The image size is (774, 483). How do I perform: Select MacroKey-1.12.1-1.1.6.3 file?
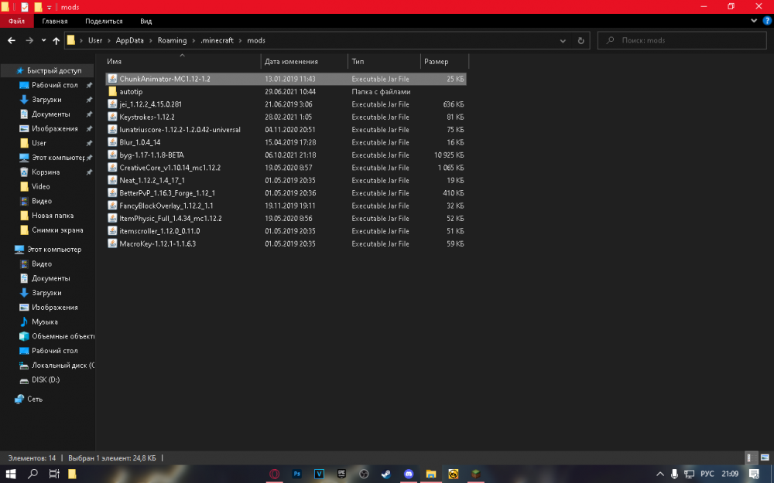(286, 244)
